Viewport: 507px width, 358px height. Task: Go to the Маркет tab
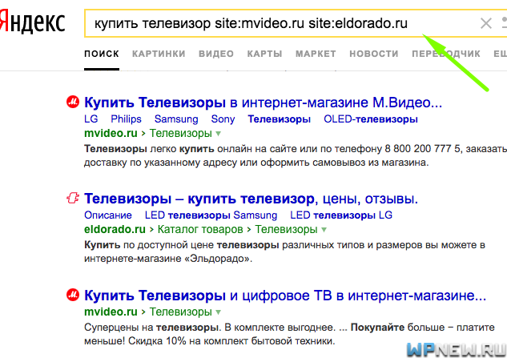tap(316, 54)
